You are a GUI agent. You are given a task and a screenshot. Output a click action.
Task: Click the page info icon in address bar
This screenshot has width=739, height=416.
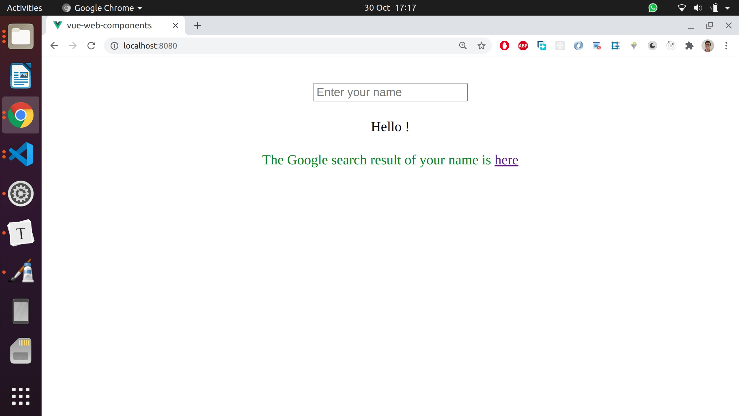tap(114, 45)
